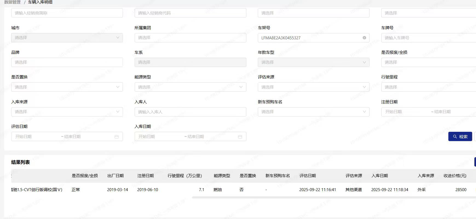Image resolution: width=476 pixels, height=219 pixels.
Task: Open the 能源类型 dropdown
Action: pos(191,87)
